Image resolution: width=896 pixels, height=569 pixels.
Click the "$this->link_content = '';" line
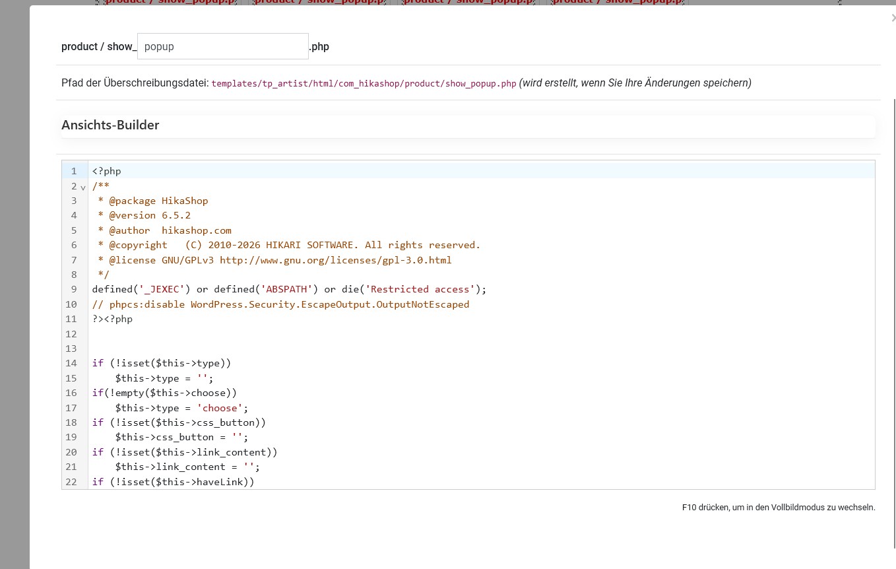187,467
